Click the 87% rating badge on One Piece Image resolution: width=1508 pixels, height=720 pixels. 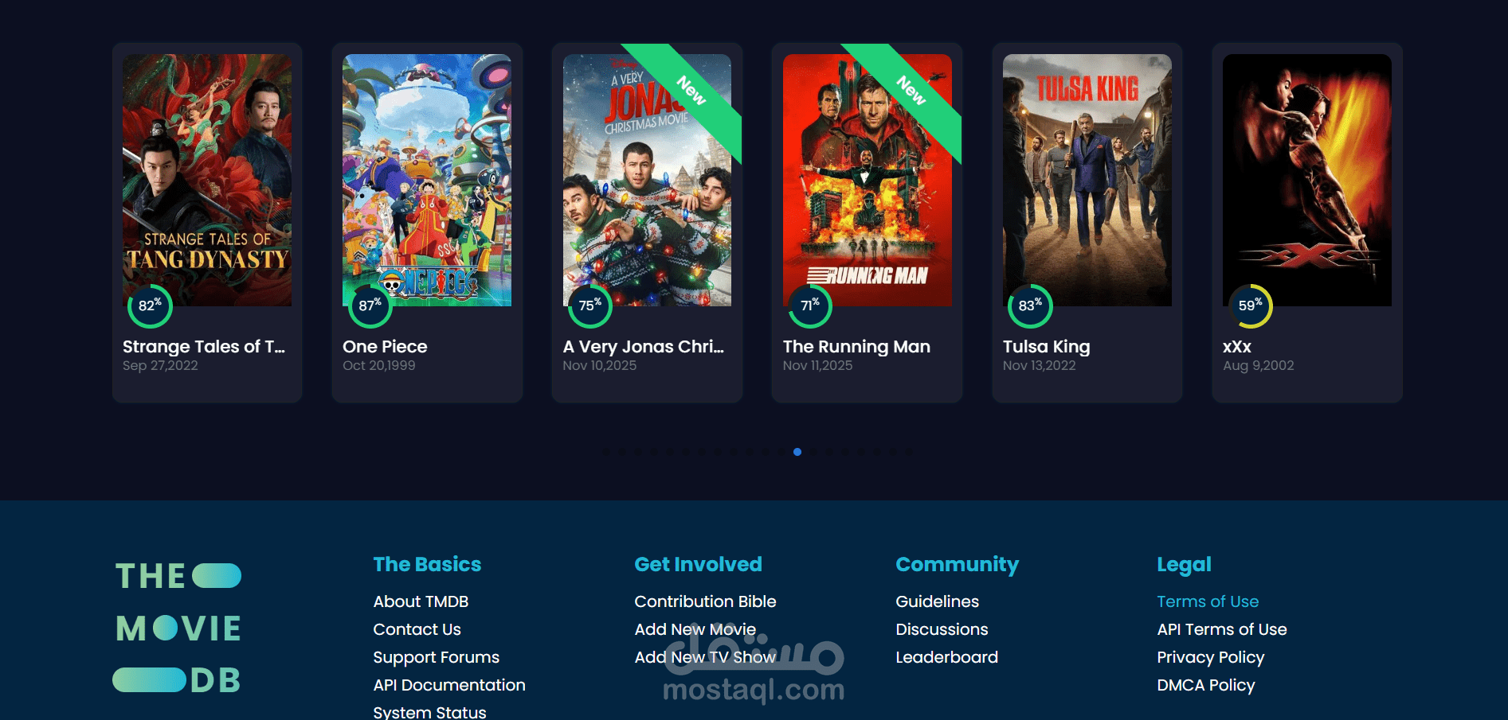pos(370,306)
